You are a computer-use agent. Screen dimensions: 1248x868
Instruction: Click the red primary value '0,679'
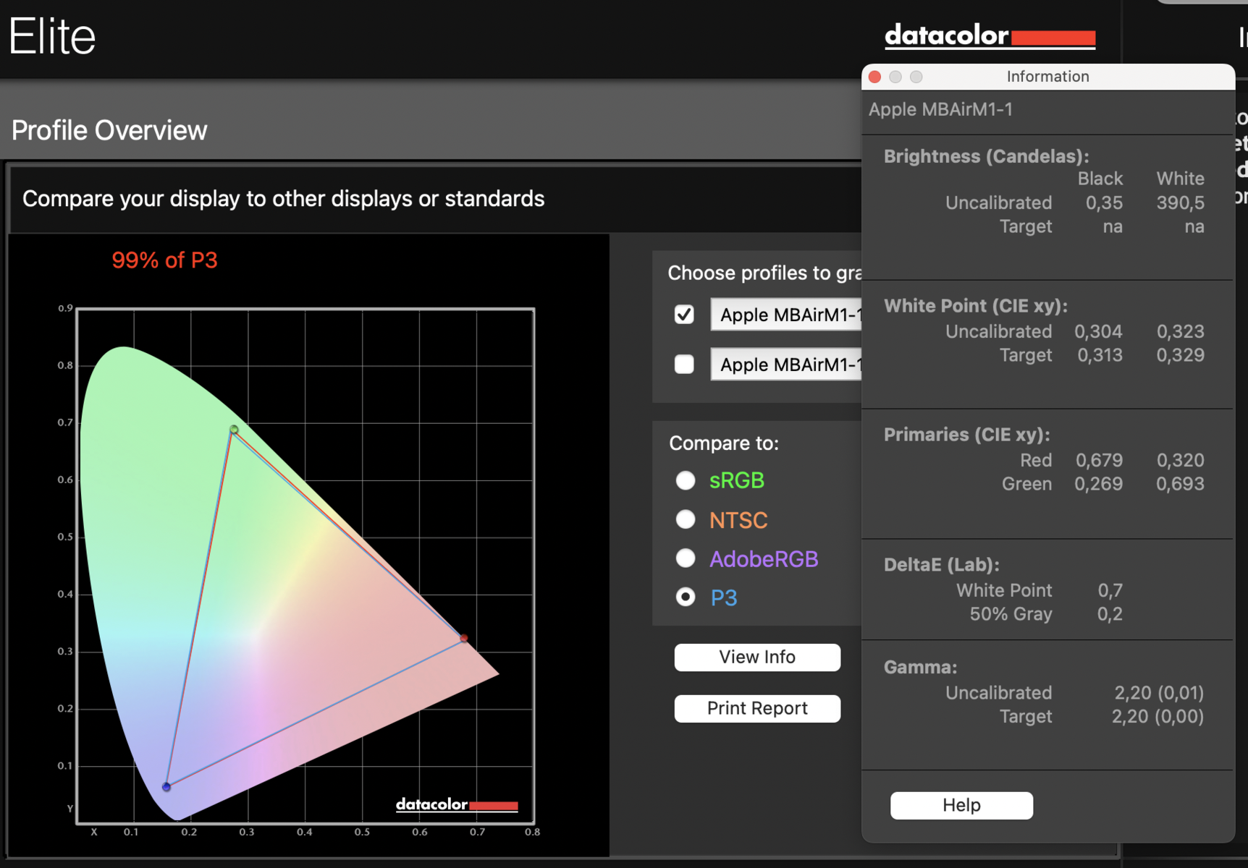(x=1099, y=460)
